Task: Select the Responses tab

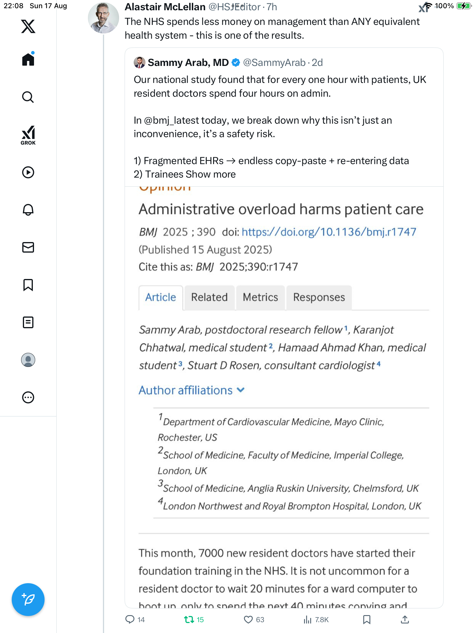Action: pyautogui.click(x=319, y=297)
